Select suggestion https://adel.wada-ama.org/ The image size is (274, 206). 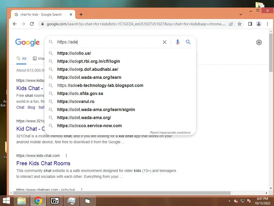pos(120,118)
